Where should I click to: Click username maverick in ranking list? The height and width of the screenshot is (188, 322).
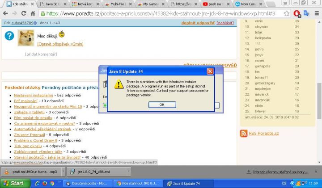(262, 94)
